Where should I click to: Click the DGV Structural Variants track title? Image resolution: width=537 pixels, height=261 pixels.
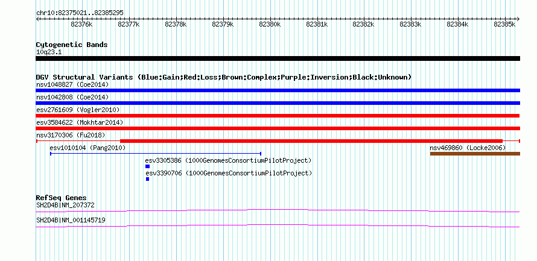pyautogui.click(x=224, y=77)
